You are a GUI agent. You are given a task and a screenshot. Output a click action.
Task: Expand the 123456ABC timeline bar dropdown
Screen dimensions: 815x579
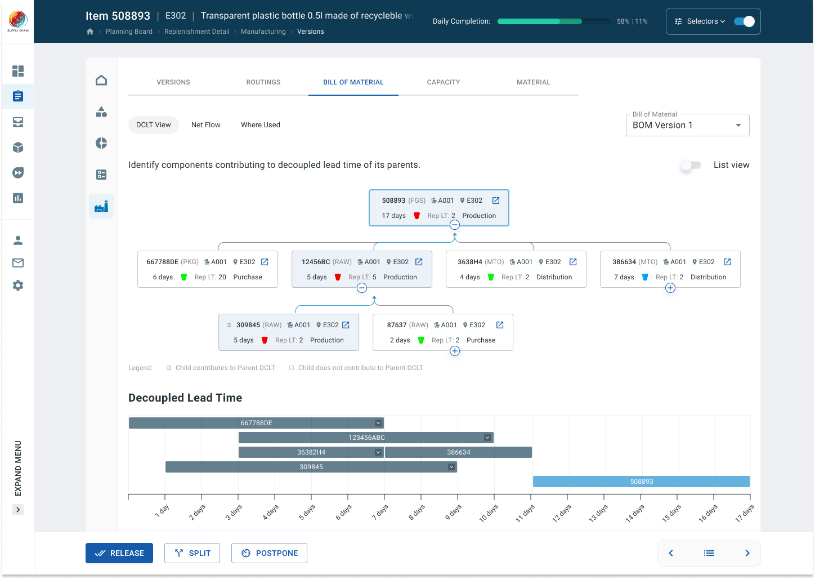pos(487,438)
